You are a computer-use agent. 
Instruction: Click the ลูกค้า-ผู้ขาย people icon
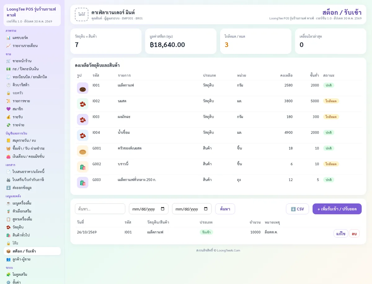click(8, 260)
